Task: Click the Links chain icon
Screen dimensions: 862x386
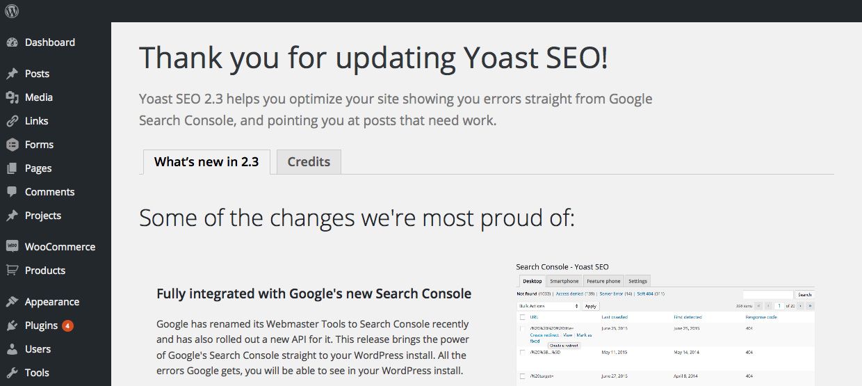Action: pyautogui.click(x=12, y=121)
